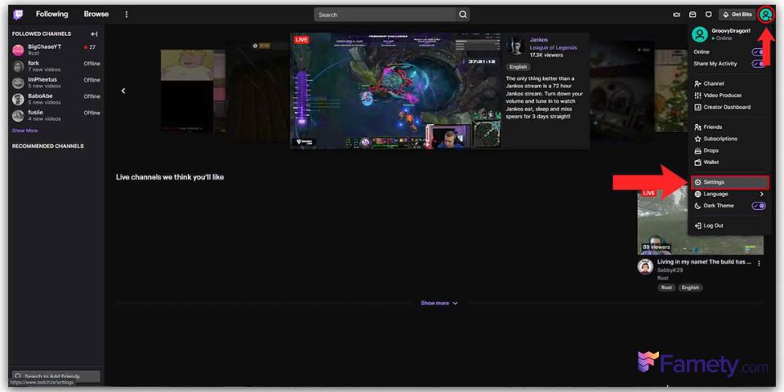Image resolution: width=784 pixels, height=392 pixels.
Task: Click Search to Add Friends field
Action: (x=56, y=376)
